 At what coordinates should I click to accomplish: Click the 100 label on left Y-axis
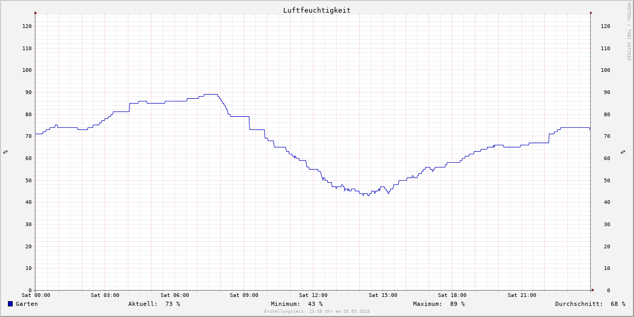(26, 70)
